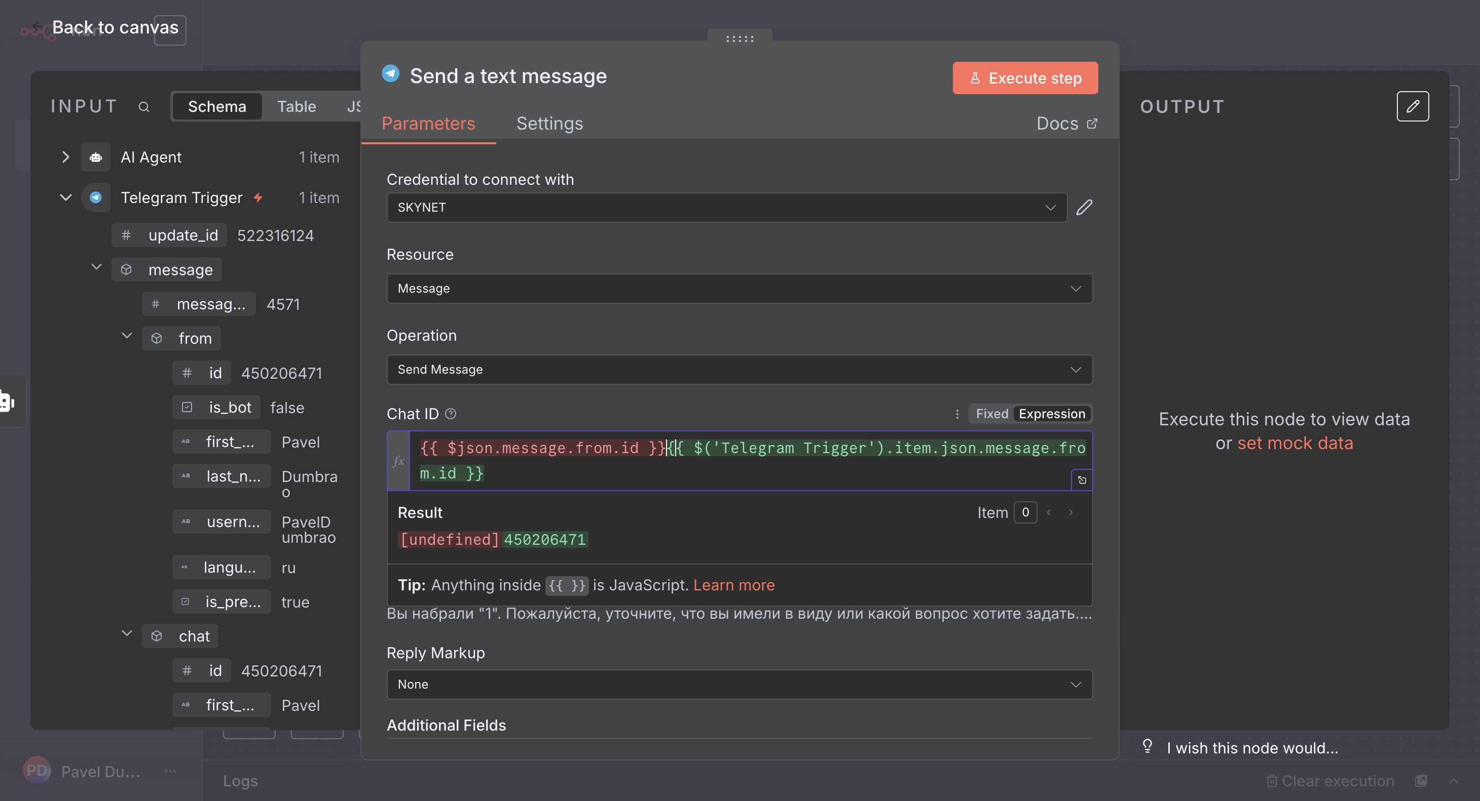Click the search icon in INPUT panel

click(x=143, y=107)
